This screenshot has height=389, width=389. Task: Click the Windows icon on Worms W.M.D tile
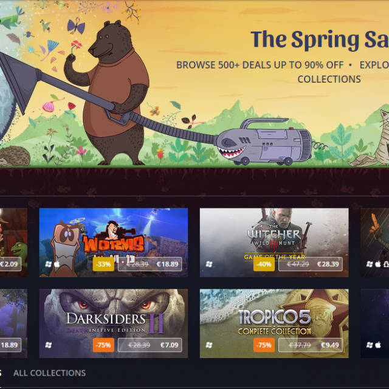tap(49, 264)
